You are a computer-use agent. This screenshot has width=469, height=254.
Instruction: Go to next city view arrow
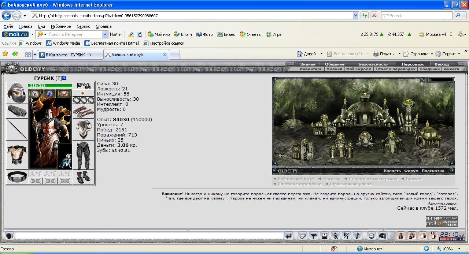coord(443,158)
